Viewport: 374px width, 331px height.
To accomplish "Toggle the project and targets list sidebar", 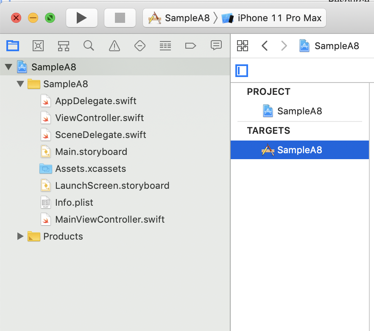I will pos(242,71).
